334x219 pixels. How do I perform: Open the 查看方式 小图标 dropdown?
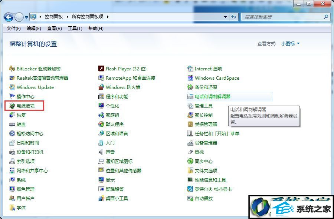click(x=290, y=44)
